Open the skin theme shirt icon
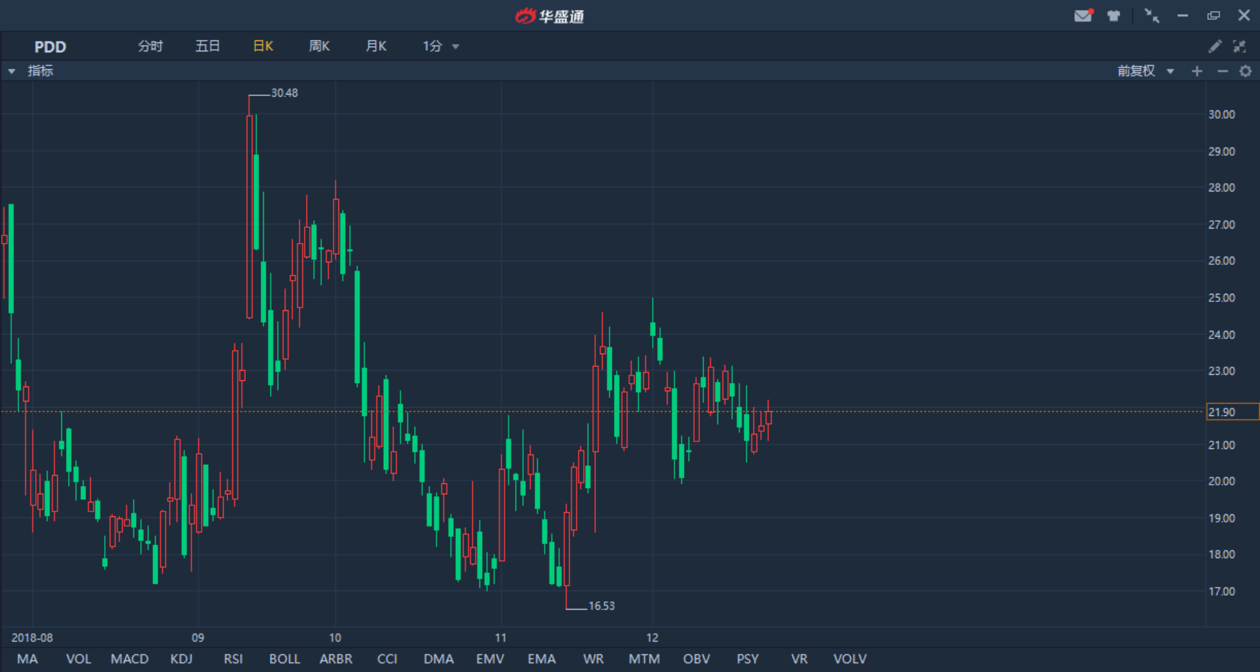 [1114, 16]
